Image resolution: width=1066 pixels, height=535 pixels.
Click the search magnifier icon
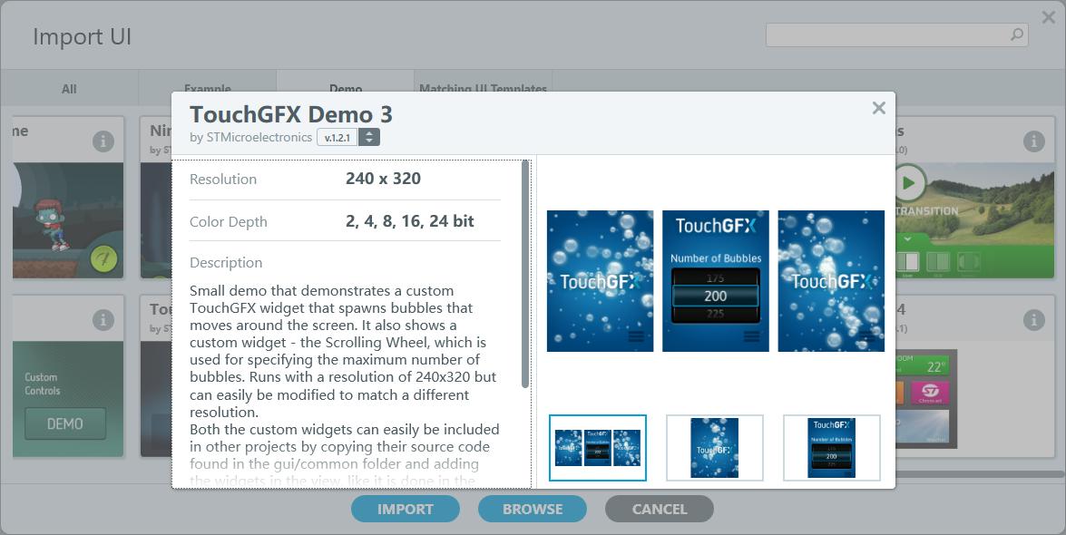(1017, 34)
